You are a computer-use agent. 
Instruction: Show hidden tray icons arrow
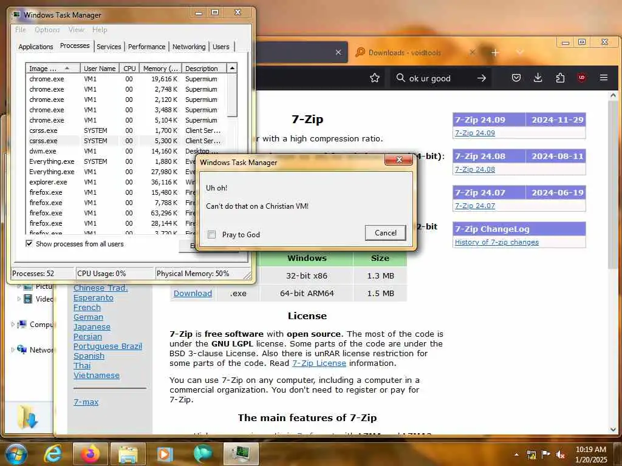click(516, 454)
